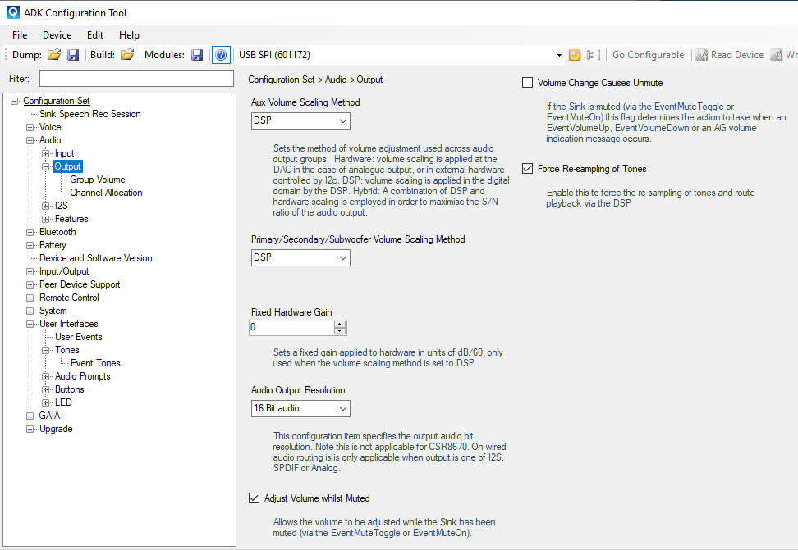Screen dimensions: 798x550
Task: Click the Read Device toolbar icon
Action: pyautogui.click(x=702, y=55)
